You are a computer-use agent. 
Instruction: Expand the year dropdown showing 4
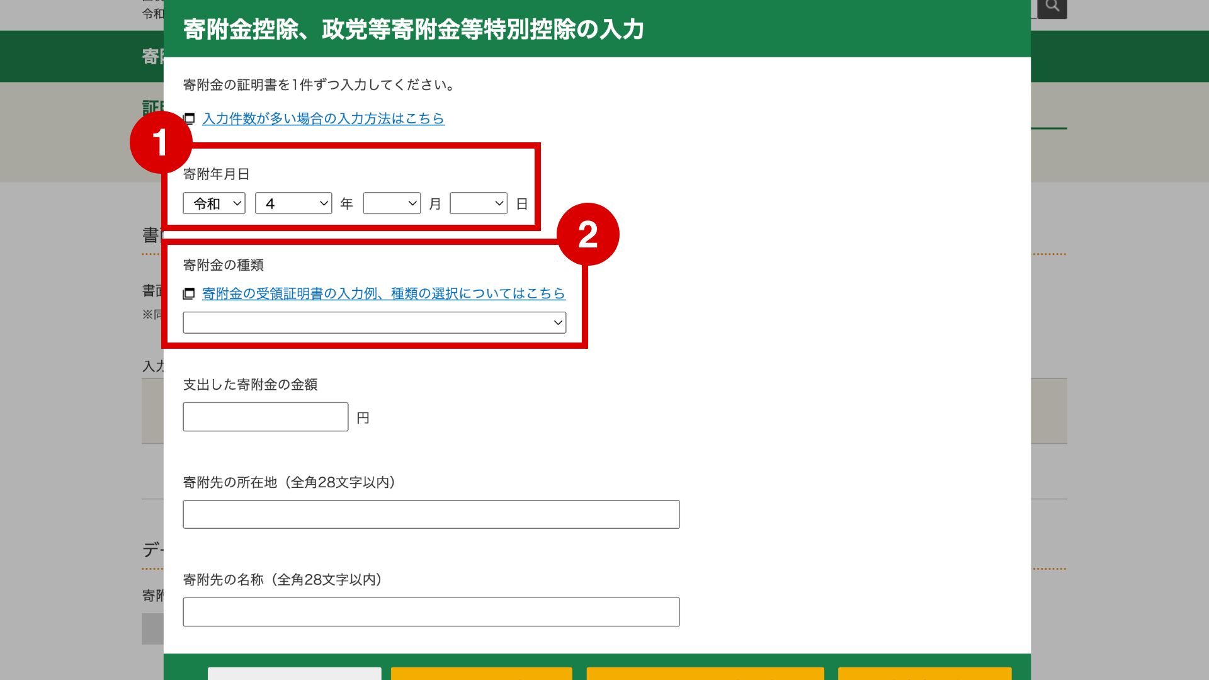click(x=293, y=203)
